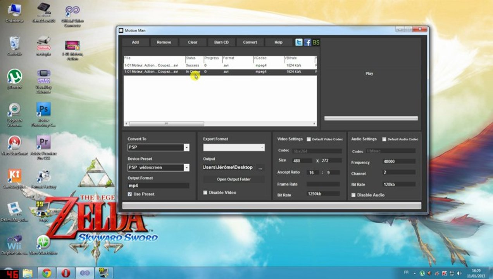Screen dimensions: 493x279
Task: Open the file explorer folder in taskbar
Action: 28,273
